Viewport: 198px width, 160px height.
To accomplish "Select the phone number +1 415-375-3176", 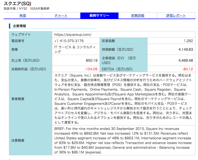I will click(x=69, y=41).
